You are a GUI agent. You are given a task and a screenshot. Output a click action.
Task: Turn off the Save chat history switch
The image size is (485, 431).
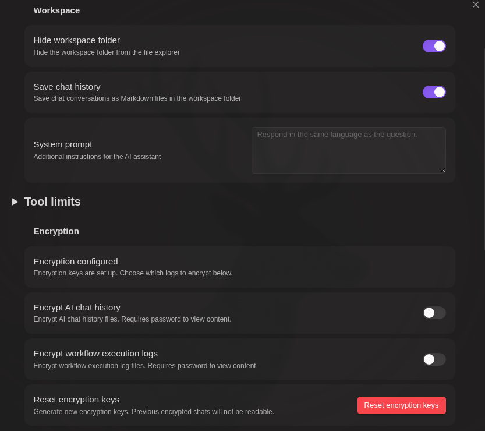pos(434,92)
